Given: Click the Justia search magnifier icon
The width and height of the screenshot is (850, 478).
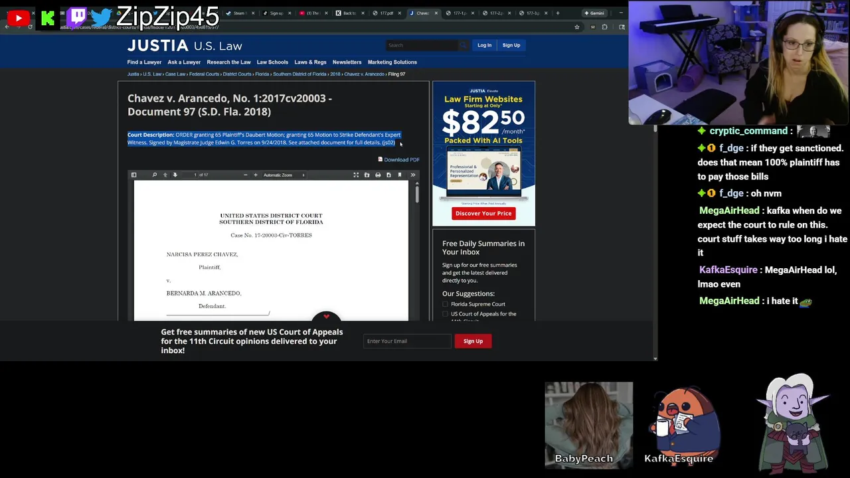Looking at the screenshot, I should (462, 45).
